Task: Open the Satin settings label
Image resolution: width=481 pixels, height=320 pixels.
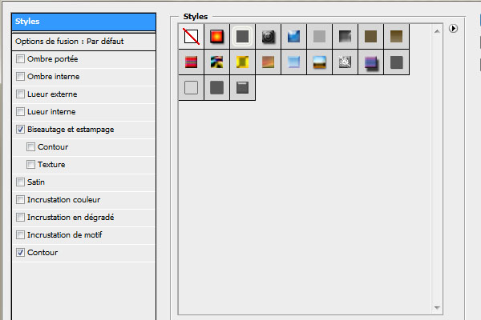Action: (x=36, y=182)
